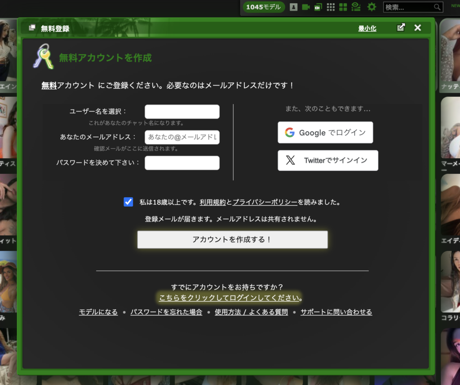Open the profile person icon in top toolbar
Viewport: 460px width, 385px height.
click(x=293, y=7)
